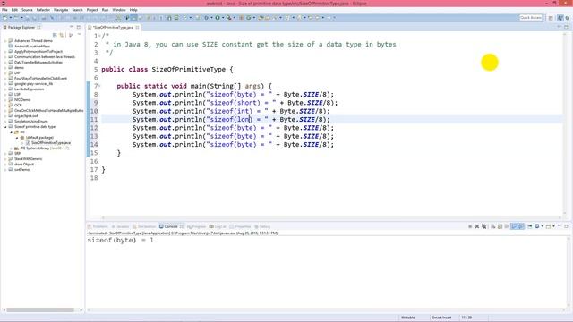Close the SizeOfPrimitiveType.java editor tab
The width and height of the screenshot is (573, 322).
137,28
